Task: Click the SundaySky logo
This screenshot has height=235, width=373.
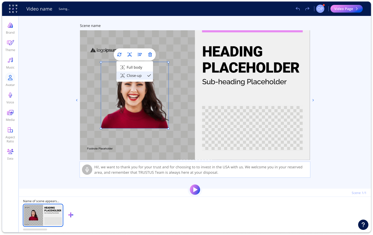Action: tap(13, 9)
